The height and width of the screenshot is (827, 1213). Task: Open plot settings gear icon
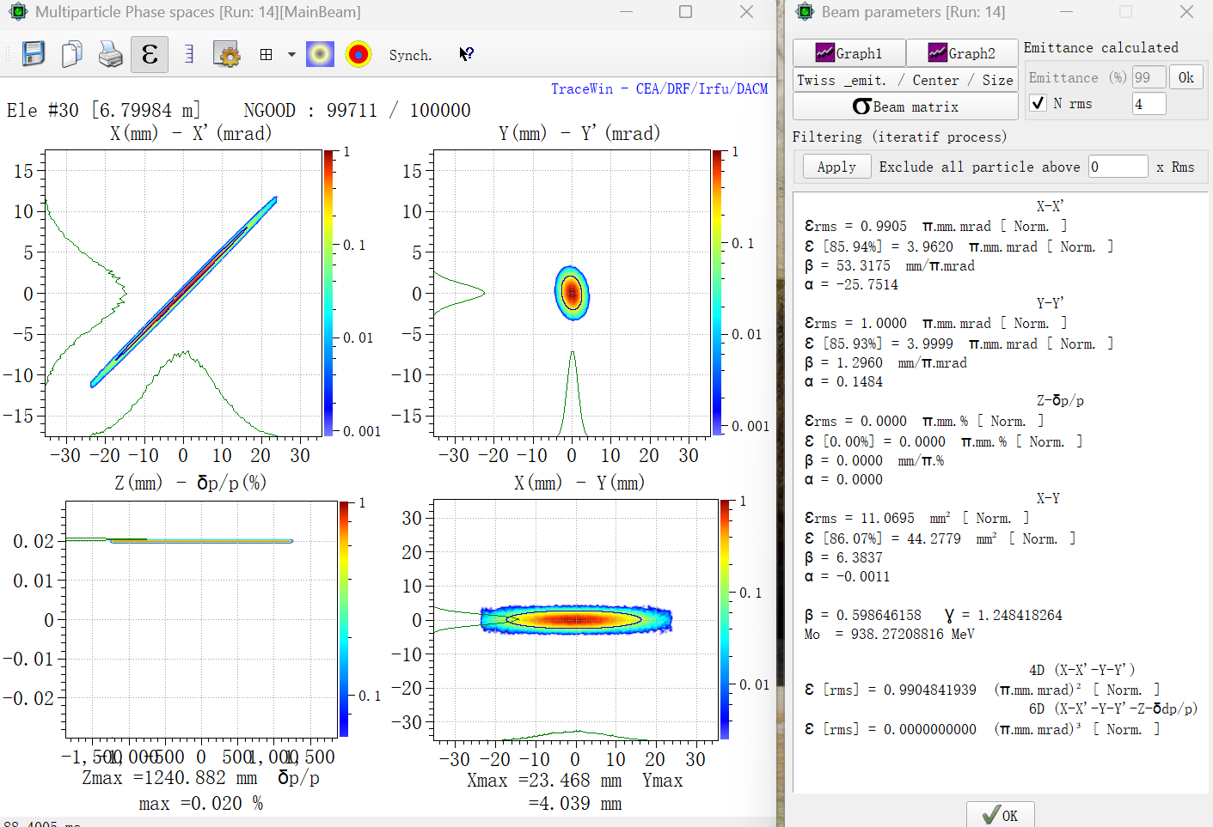[227, 54]
